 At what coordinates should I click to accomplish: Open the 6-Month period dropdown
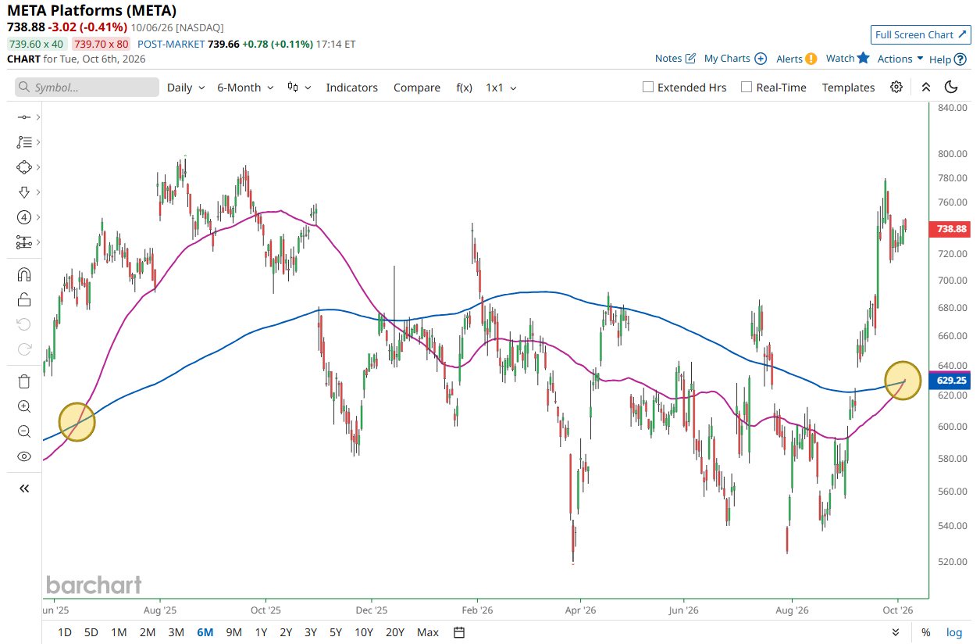tap(245, 88)
